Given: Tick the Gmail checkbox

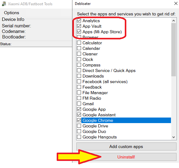Looking at the screenshot, I should [x=79, y=104].
